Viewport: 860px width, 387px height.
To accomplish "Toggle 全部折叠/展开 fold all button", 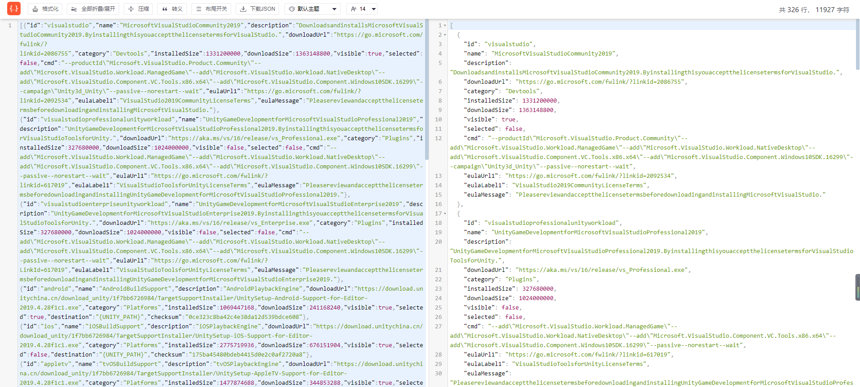I will click(94, 9).
